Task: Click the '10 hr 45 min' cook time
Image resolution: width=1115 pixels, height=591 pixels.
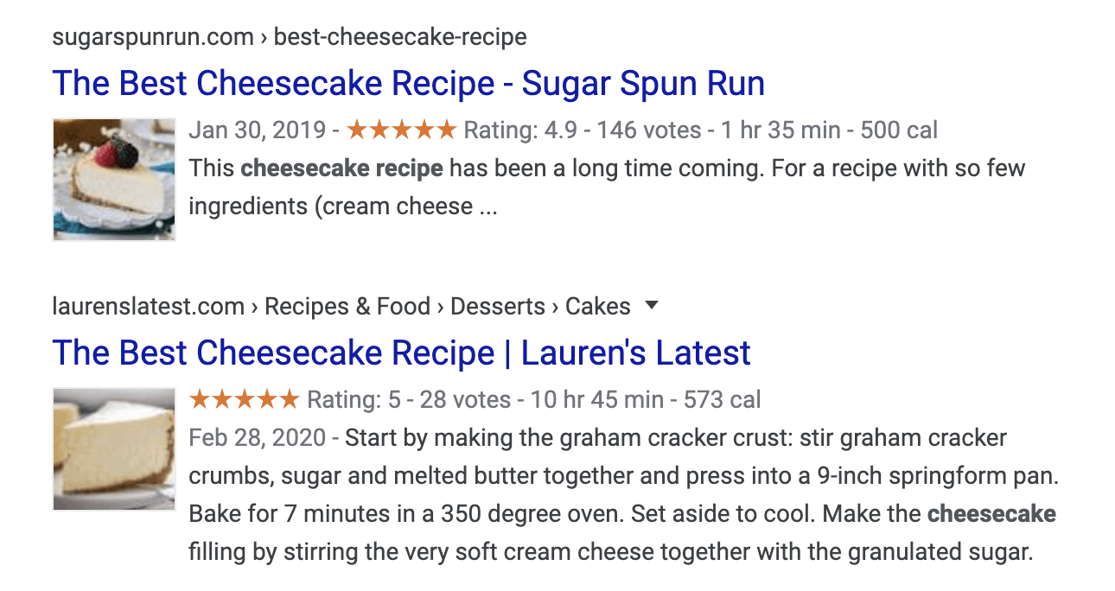Action: point(597,400)
